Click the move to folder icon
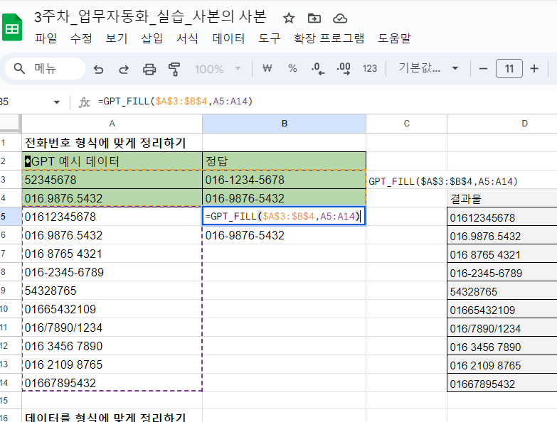Viewport: 557px width, 422px height. coord(314,18)
